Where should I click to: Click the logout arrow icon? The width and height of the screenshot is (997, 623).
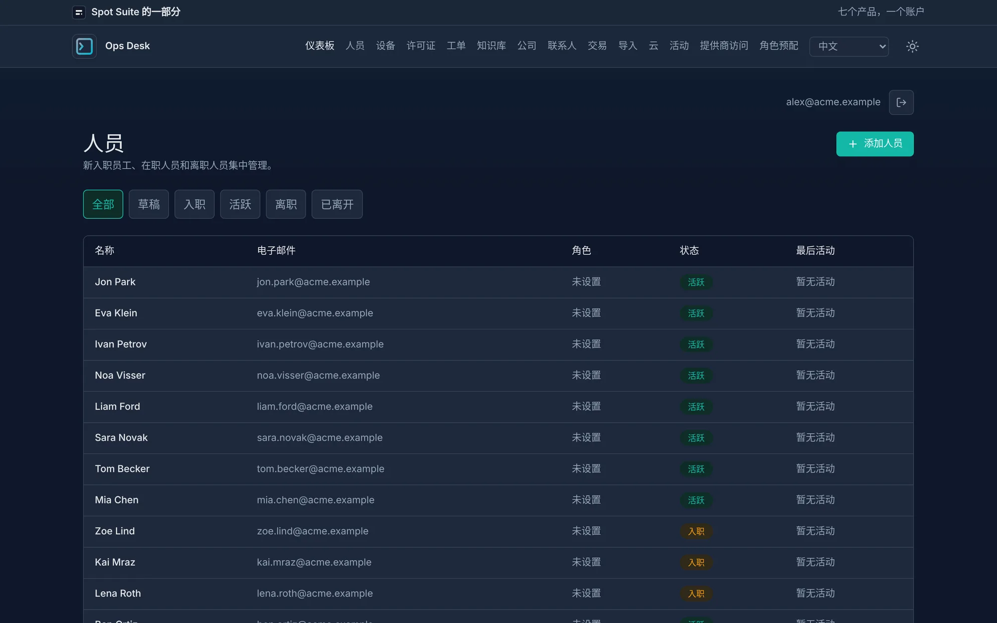(901, 102)
